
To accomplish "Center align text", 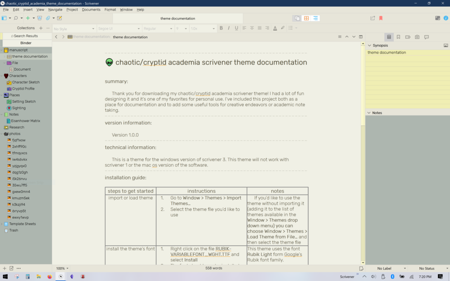I will (x=252, y=28).
